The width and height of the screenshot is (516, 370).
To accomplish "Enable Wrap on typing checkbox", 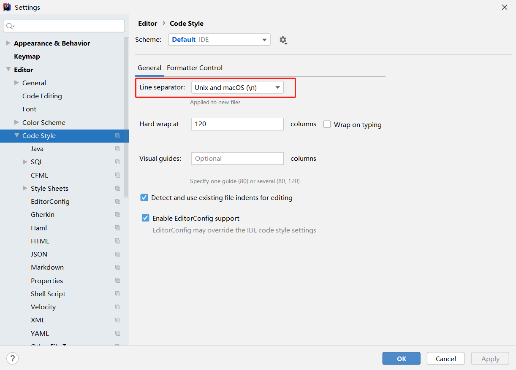I will click(x=327, y=124).
